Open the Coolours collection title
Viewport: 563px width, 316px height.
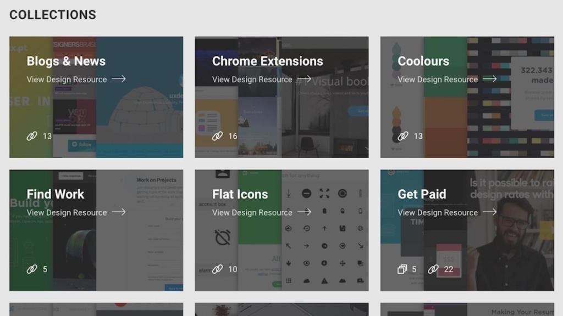(x=423, y=61)
